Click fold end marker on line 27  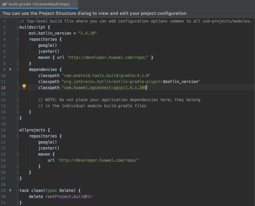[x=18, y=178]
